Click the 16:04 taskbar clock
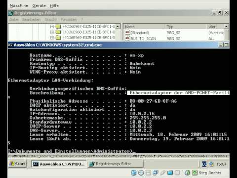The height and width of the screenshot is (178, 237). [221, 164]
